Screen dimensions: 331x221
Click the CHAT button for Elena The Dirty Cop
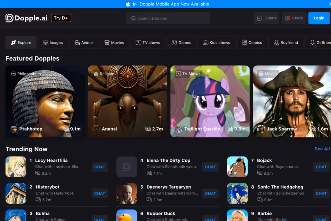coord(210,167)
